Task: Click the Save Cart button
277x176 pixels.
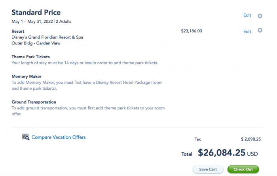Action: [208, 169]
